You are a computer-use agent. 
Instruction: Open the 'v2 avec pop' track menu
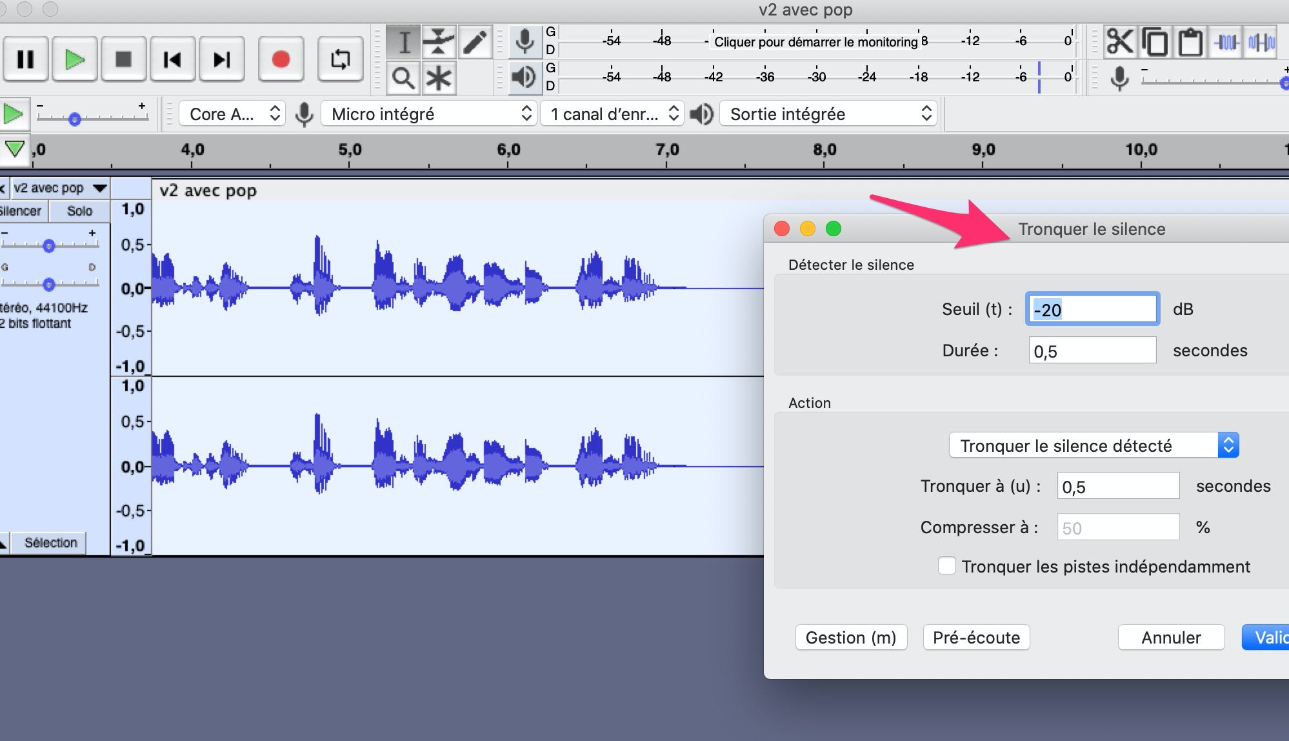pos(60,188)
